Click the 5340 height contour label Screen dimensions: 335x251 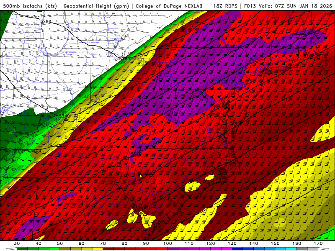(64, 116)
